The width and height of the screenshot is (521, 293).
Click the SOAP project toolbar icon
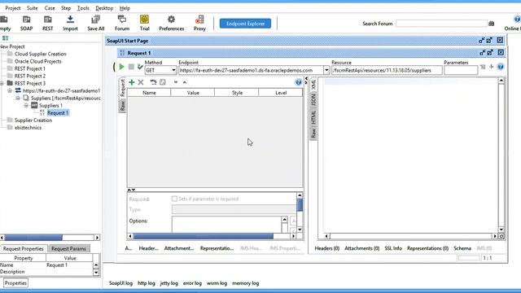coord(26,23)
